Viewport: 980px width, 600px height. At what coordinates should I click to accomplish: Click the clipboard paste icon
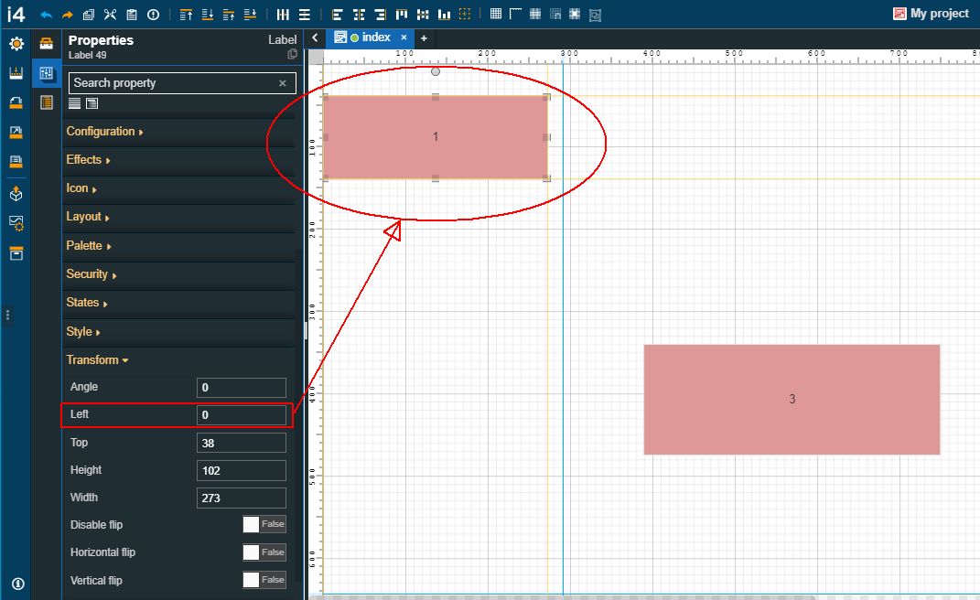(131, 15)
